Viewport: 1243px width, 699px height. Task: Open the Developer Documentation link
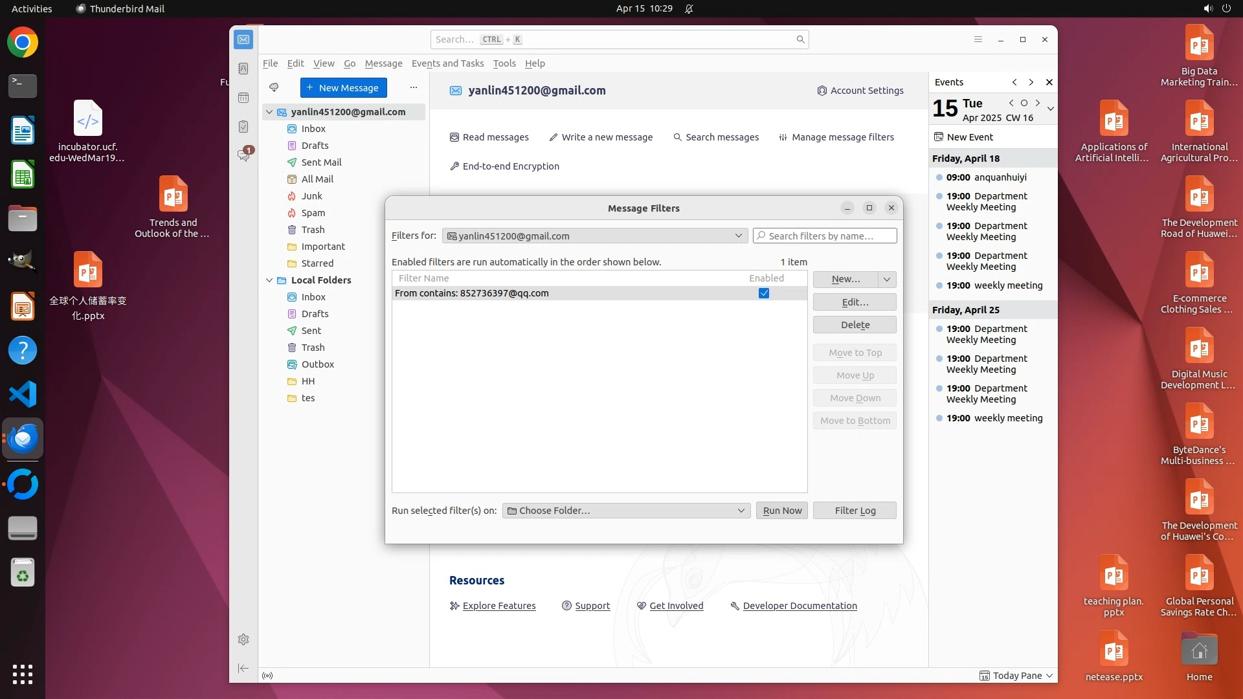(800, 606)
